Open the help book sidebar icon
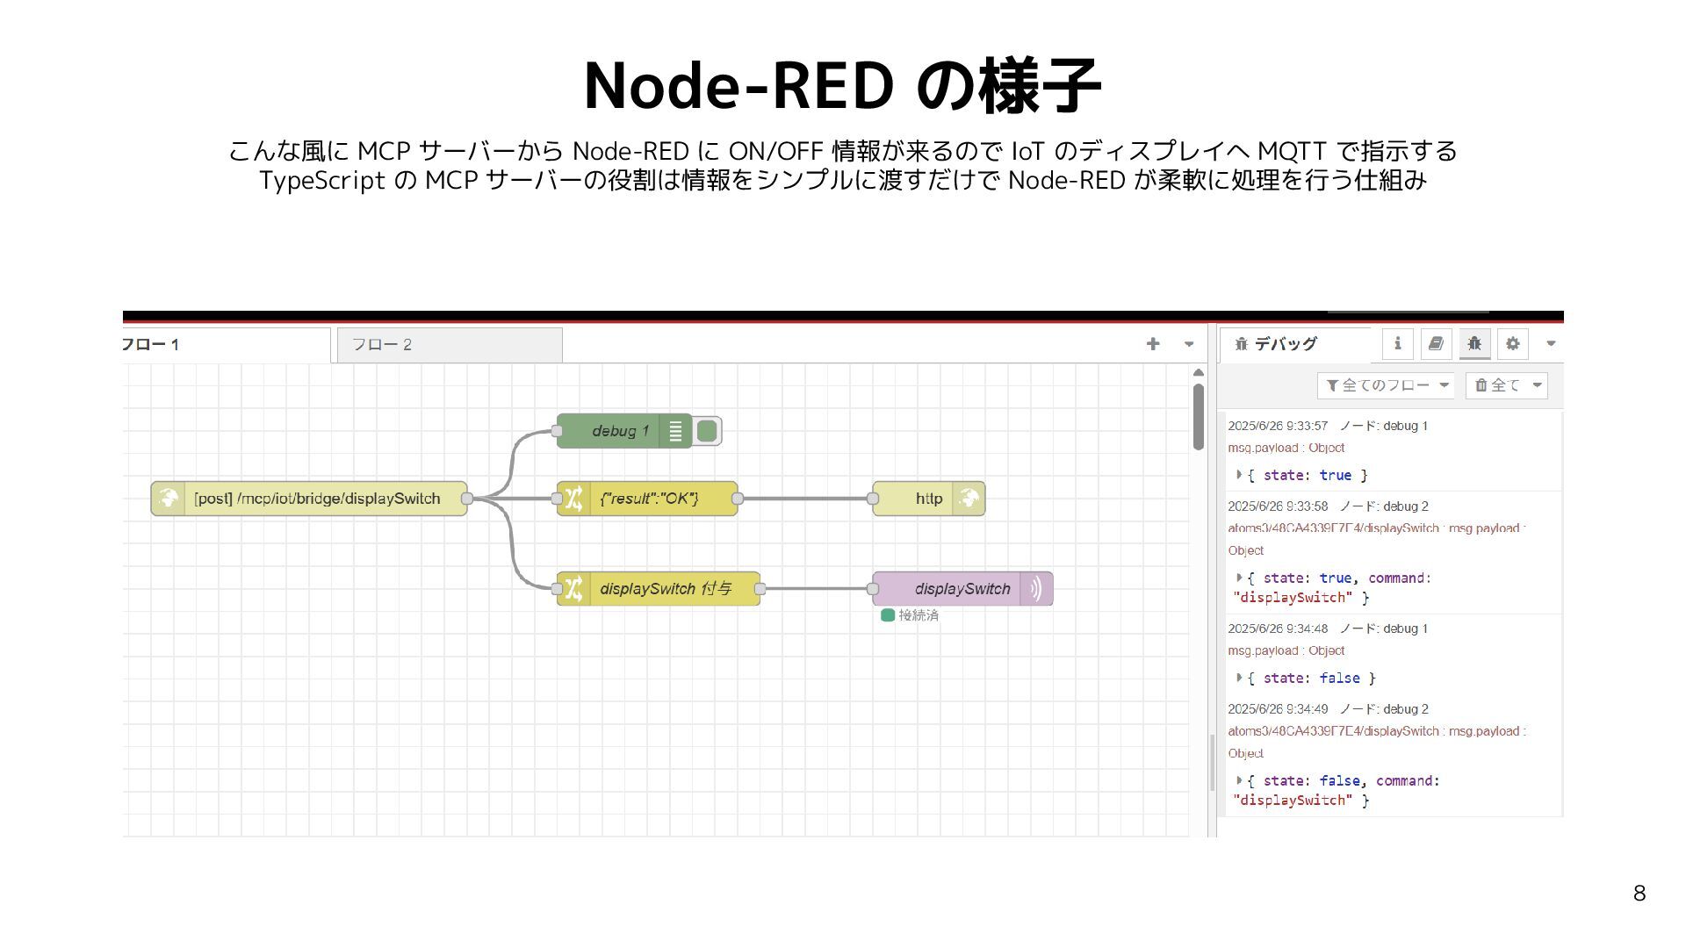Image resolution: width=1686 pixels, height=948 pixels. (x=1436, y=343)
